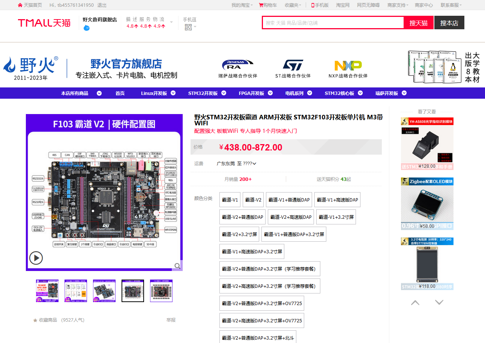The width and height of the screenshot is (485, 343).
Task: Open the 手机逛 QR code icon
Action: 188,27
